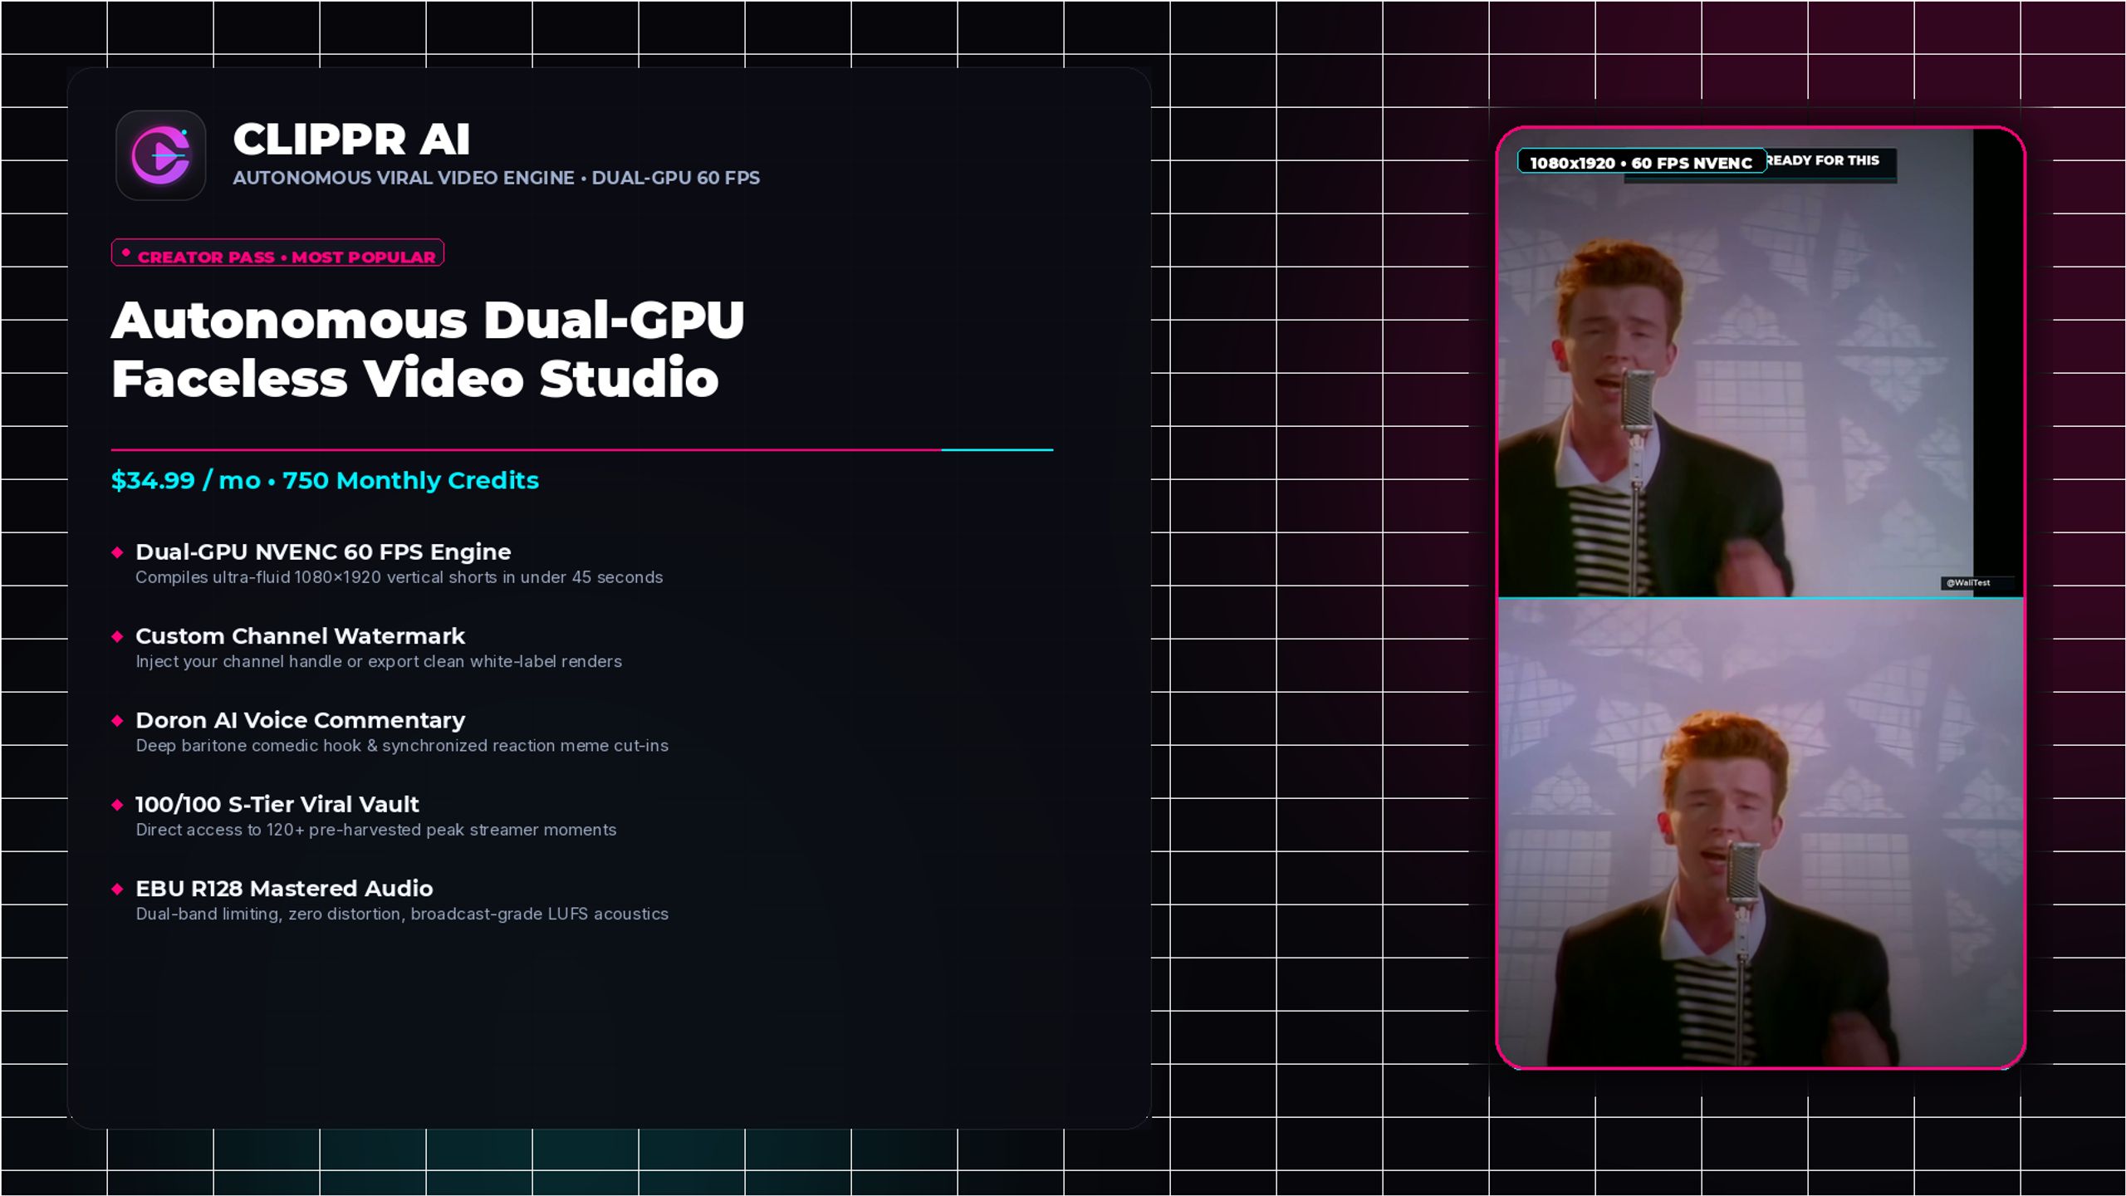This screenshot has height=1196, width=2126.
Task: Click the Custom Channel Watermark feature
Action: [x=300, y=636]
